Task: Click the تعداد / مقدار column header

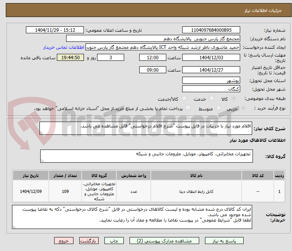Action: 65,175
